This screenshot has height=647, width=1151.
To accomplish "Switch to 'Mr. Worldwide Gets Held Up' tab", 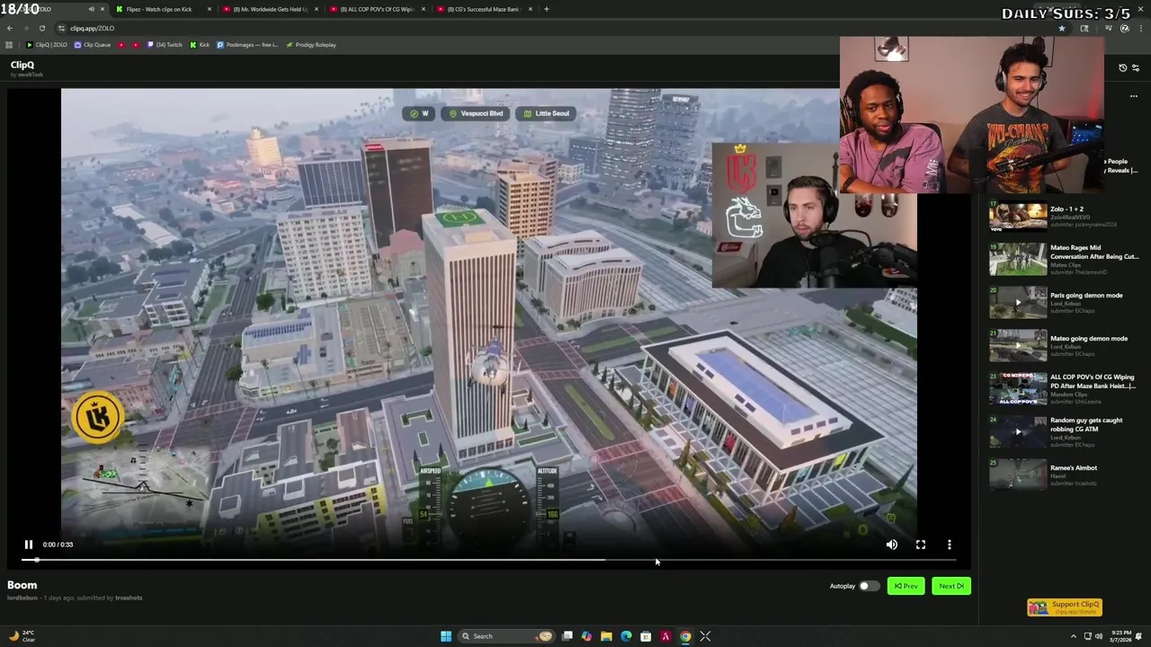I will (270, 9).
